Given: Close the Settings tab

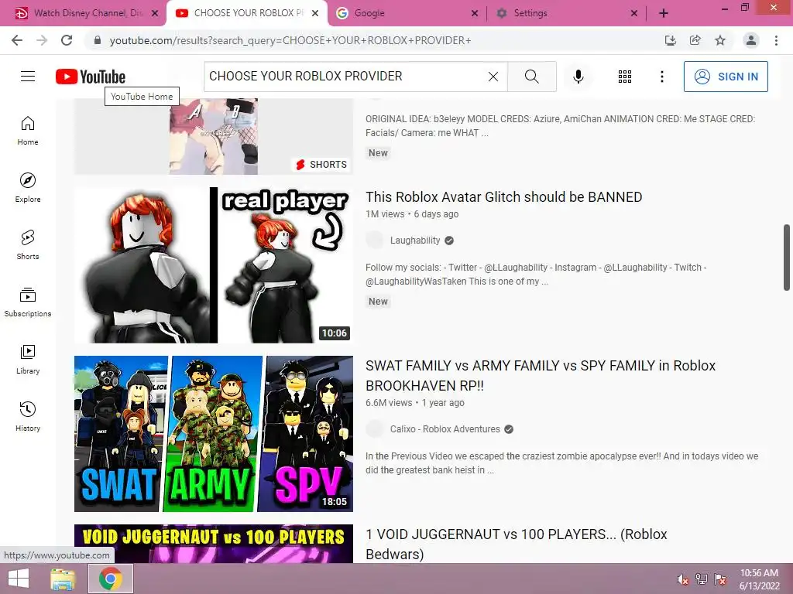Looking at the screenshot, I should tap(634, 13).
